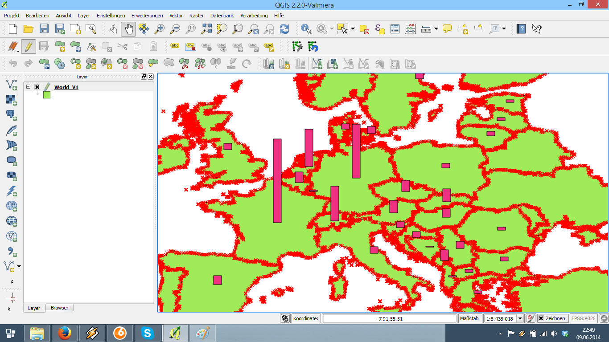This screenshot has width=609, height=342.
Task: Open the new shapefile layer dropdown arrow
Action: (19, 266)
